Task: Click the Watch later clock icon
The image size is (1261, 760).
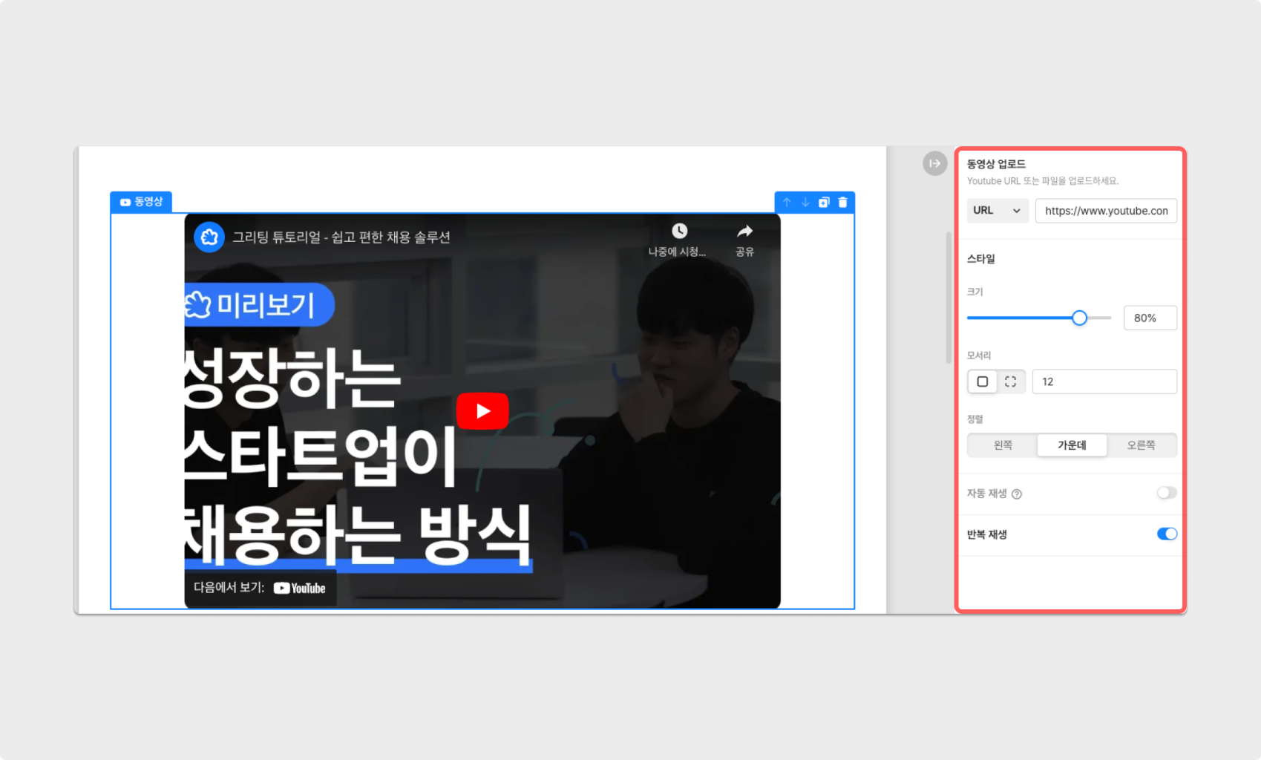Action: pos(678,231)
